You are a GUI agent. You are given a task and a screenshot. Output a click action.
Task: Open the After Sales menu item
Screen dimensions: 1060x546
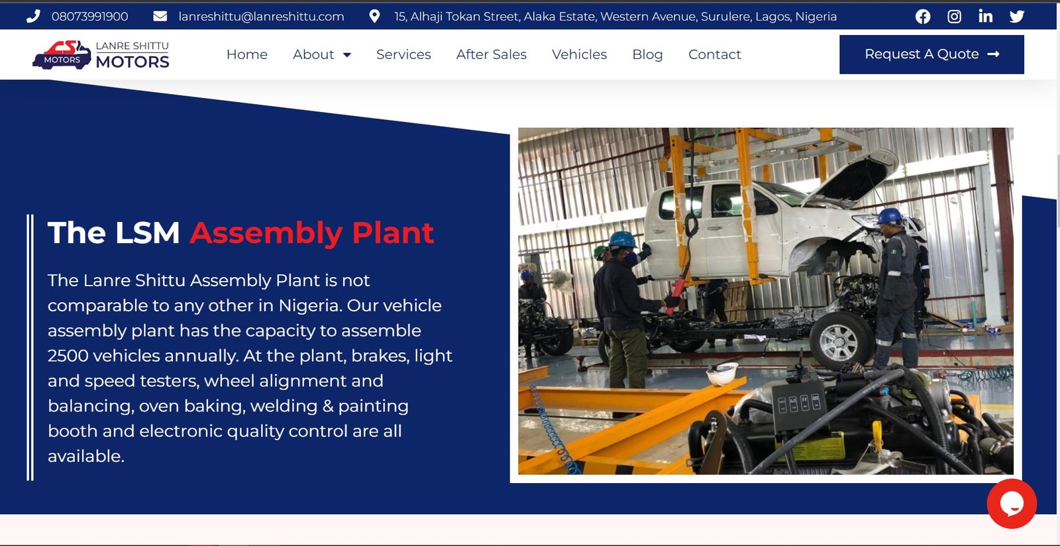point(492,54)
